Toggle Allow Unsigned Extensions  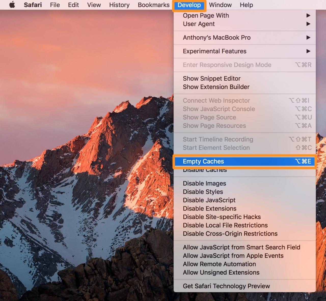pos(221,273)
